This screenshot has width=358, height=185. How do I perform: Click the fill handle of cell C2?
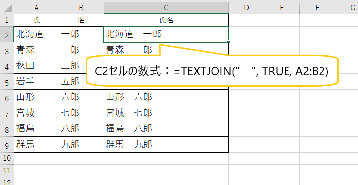point(228,42)
